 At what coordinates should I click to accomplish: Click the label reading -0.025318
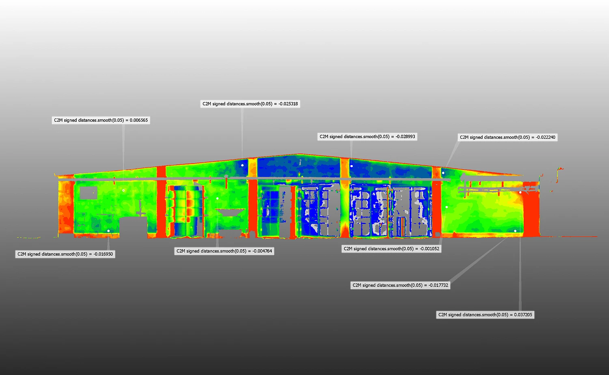coord(250,104)
